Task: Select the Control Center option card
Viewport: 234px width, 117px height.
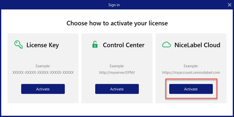Action: click(x=117, y=57)
